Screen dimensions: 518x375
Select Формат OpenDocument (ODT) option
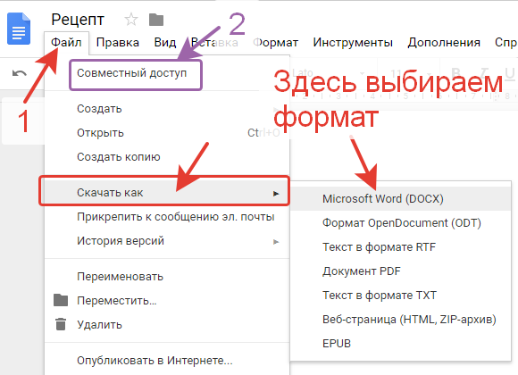(400, 223)
